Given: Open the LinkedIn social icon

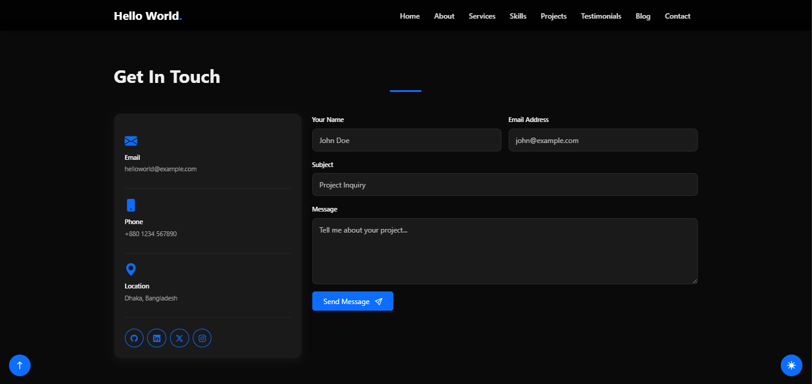Looking at the screenshot, I should 157,338.
